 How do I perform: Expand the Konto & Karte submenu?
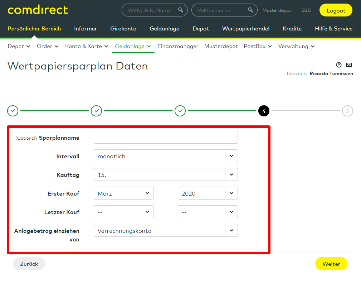click(x=87, y=46)
